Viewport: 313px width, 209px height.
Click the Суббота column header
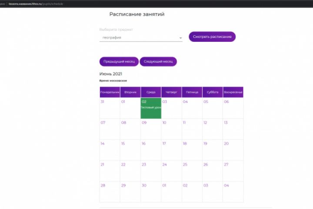tap(212, 92)
